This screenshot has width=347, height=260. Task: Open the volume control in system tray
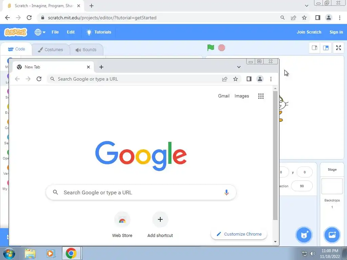tap(313, 254)
